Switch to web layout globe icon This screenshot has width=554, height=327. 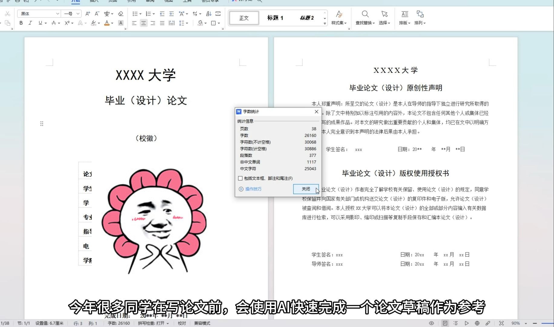point(477,323)
